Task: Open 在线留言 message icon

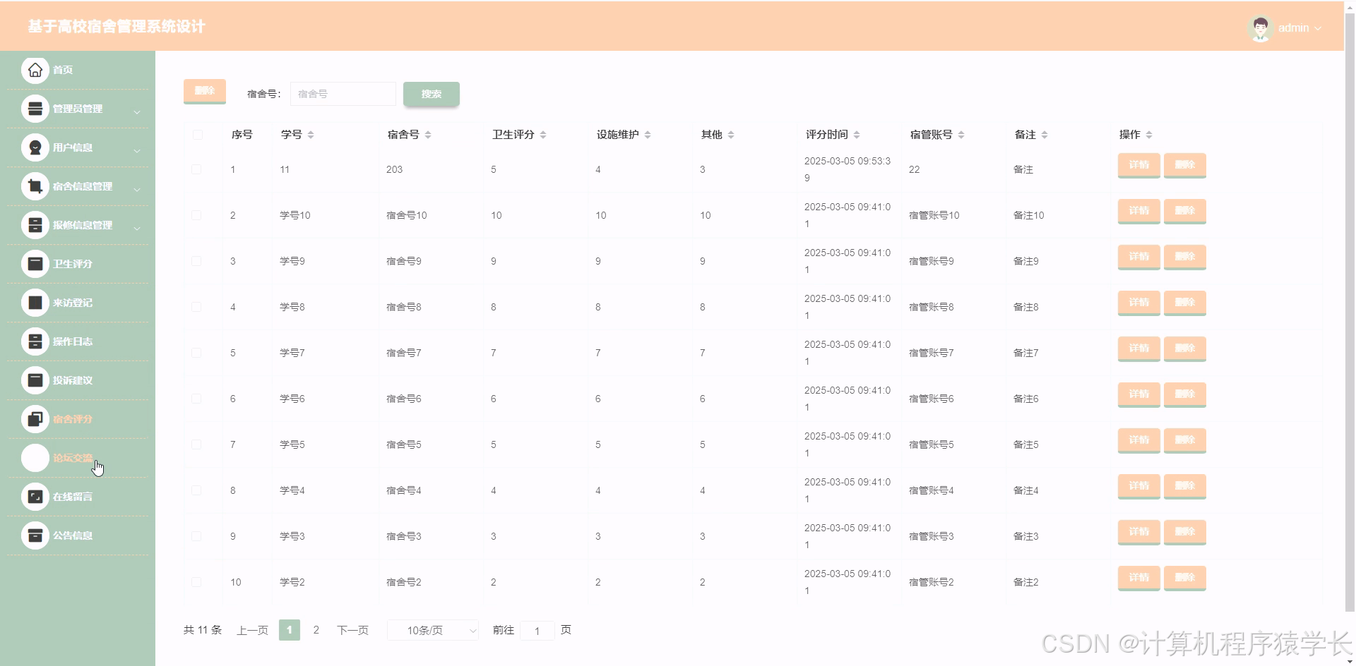Action: [34, 496]
